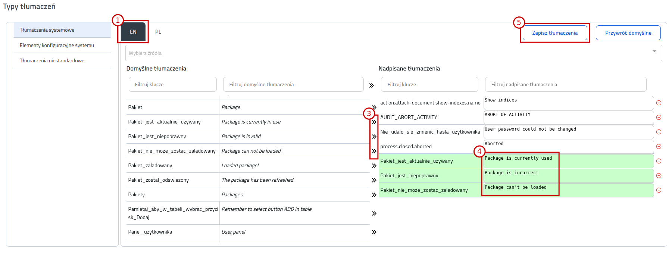Focus the Filtruj domyślne tłumaczenia field
672x253 pixels.
click(x=293, y=84)
